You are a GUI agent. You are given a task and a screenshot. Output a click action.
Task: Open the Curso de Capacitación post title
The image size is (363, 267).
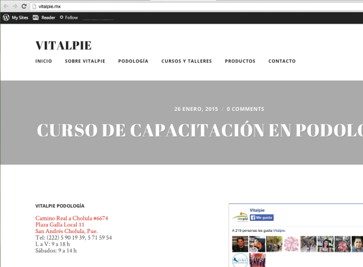pos(200,130)
